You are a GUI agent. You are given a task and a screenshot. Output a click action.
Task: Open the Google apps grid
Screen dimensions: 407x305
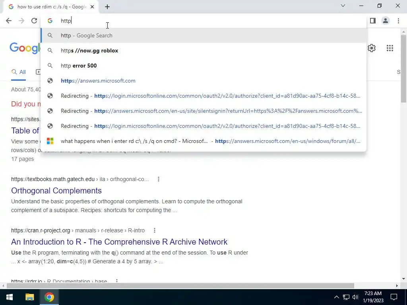point(390,48)
